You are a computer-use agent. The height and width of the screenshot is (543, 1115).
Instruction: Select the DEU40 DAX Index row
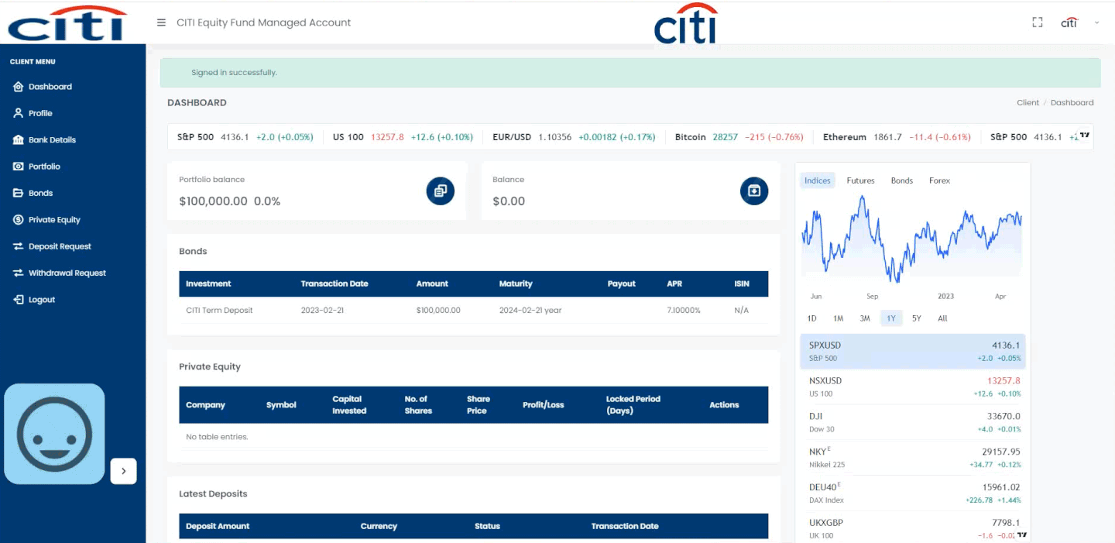913,493
